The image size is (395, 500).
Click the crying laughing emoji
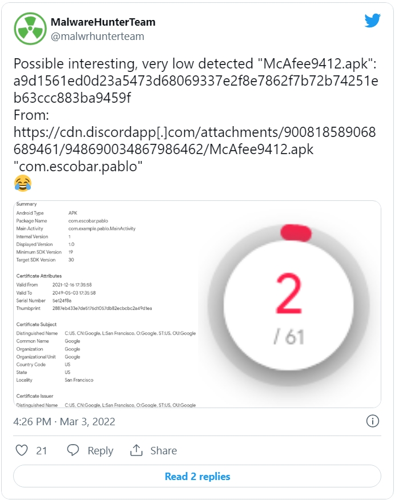(23, 183)
